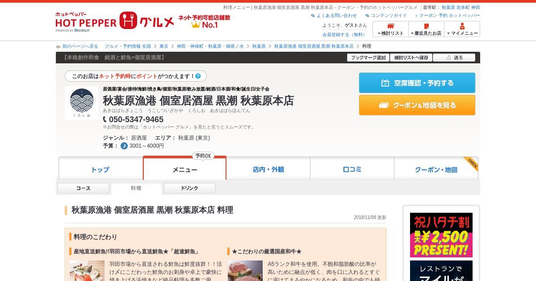Image resolution: width=536 pixels, height=281 pixels.
Task: Click the 産地直送鮮魚 羽田市場 heading
Action: pos(136,252)
